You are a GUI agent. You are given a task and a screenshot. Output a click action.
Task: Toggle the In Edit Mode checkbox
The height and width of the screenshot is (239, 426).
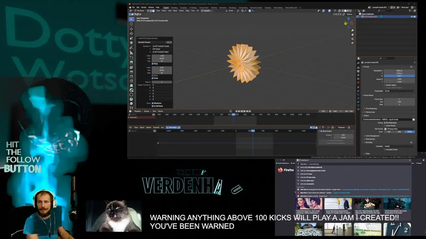coord(152,106)
